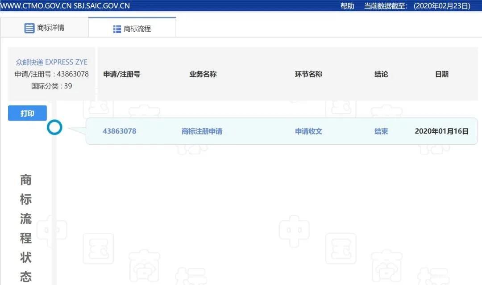Select the blue timeline circle marker
482x285 pixels.
(54, 127)
